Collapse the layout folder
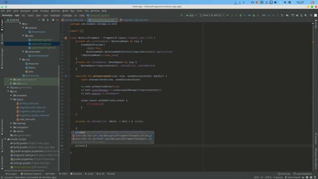 pyautogui.click(x=11, y=99)
